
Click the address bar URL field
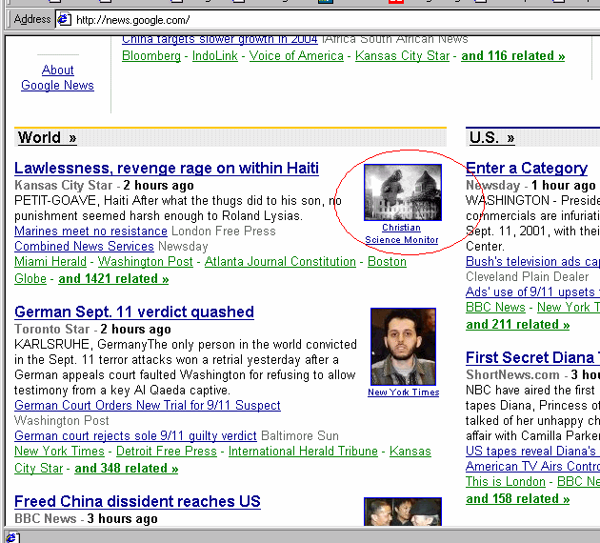(x=329, y=19)
